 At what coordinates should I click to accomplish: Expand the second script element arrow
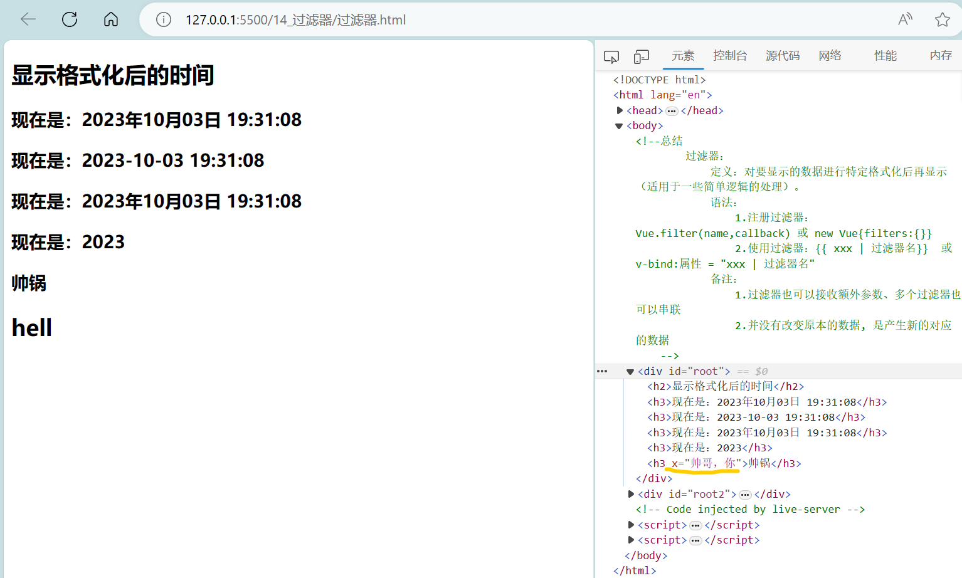pyautogui.click(x=631, y=540)
